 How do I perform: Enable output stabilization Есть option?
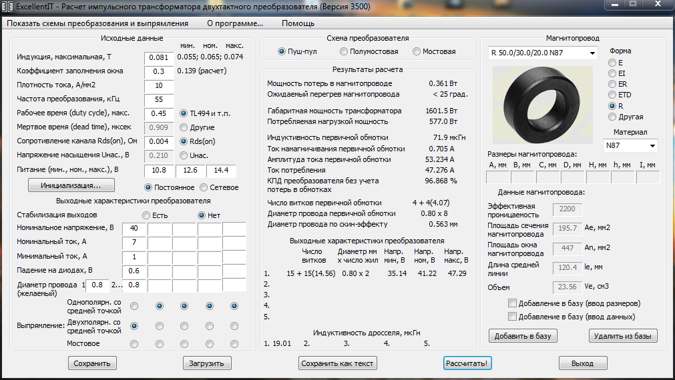click(145, 215)
